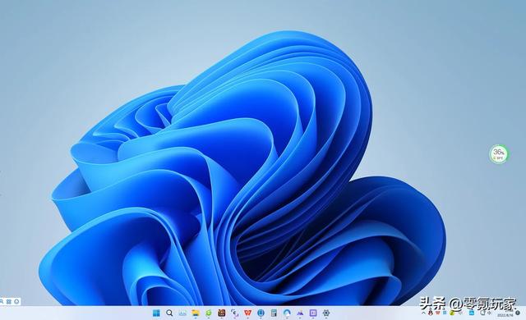Open the taskbar date and clock
The image size is (526, 320).
505,313
